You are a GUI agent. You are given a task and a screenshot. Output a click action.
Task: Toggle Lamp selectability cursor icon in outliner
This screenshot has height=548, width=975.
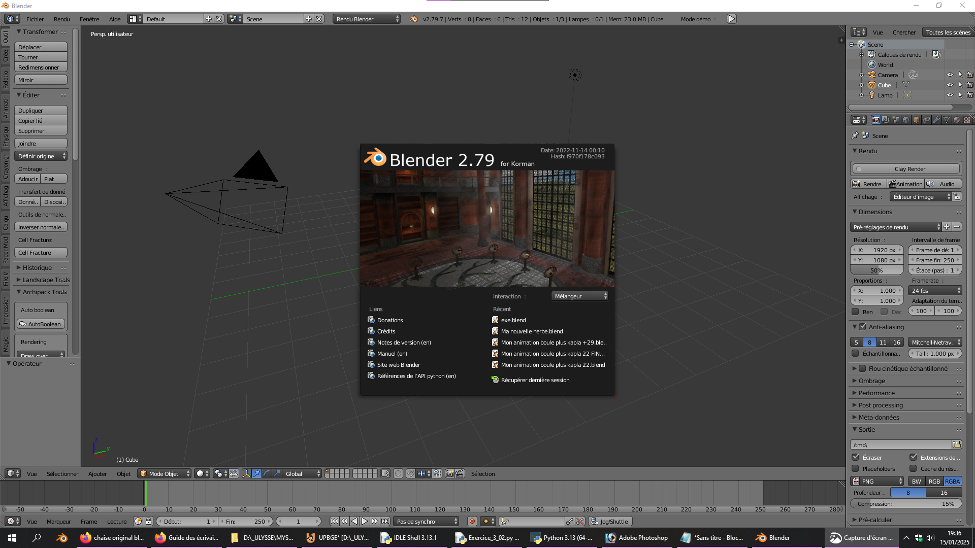[960, 95]
